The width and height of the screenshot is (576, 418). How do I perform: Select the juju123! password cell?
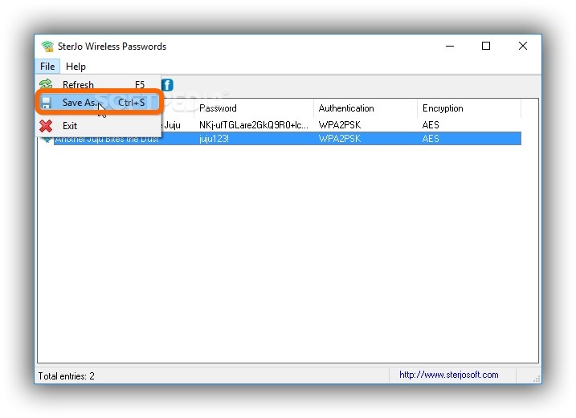[214, 139]
